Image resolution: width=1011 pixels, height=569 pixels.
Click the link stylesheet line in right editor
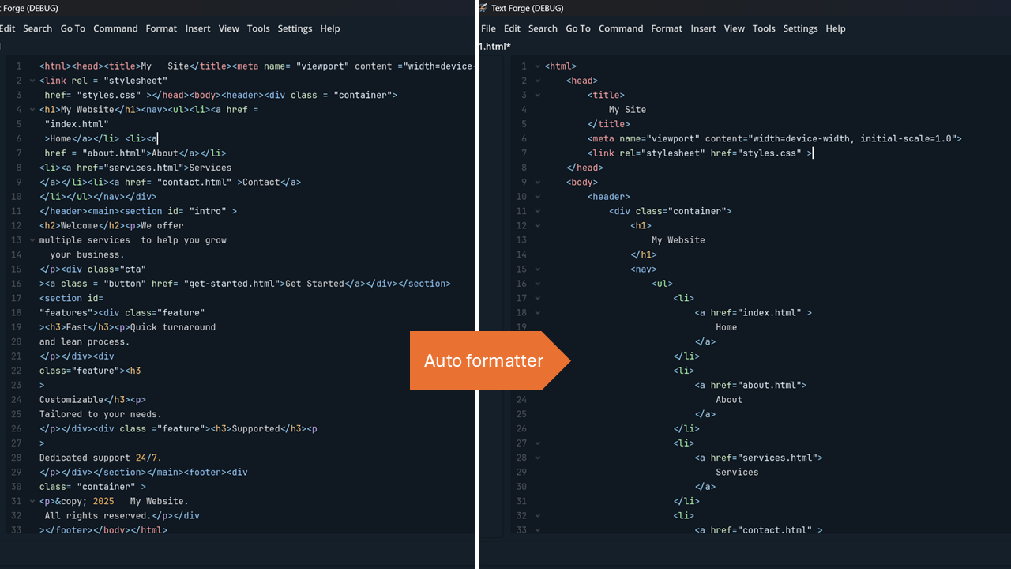click(700, 153)
